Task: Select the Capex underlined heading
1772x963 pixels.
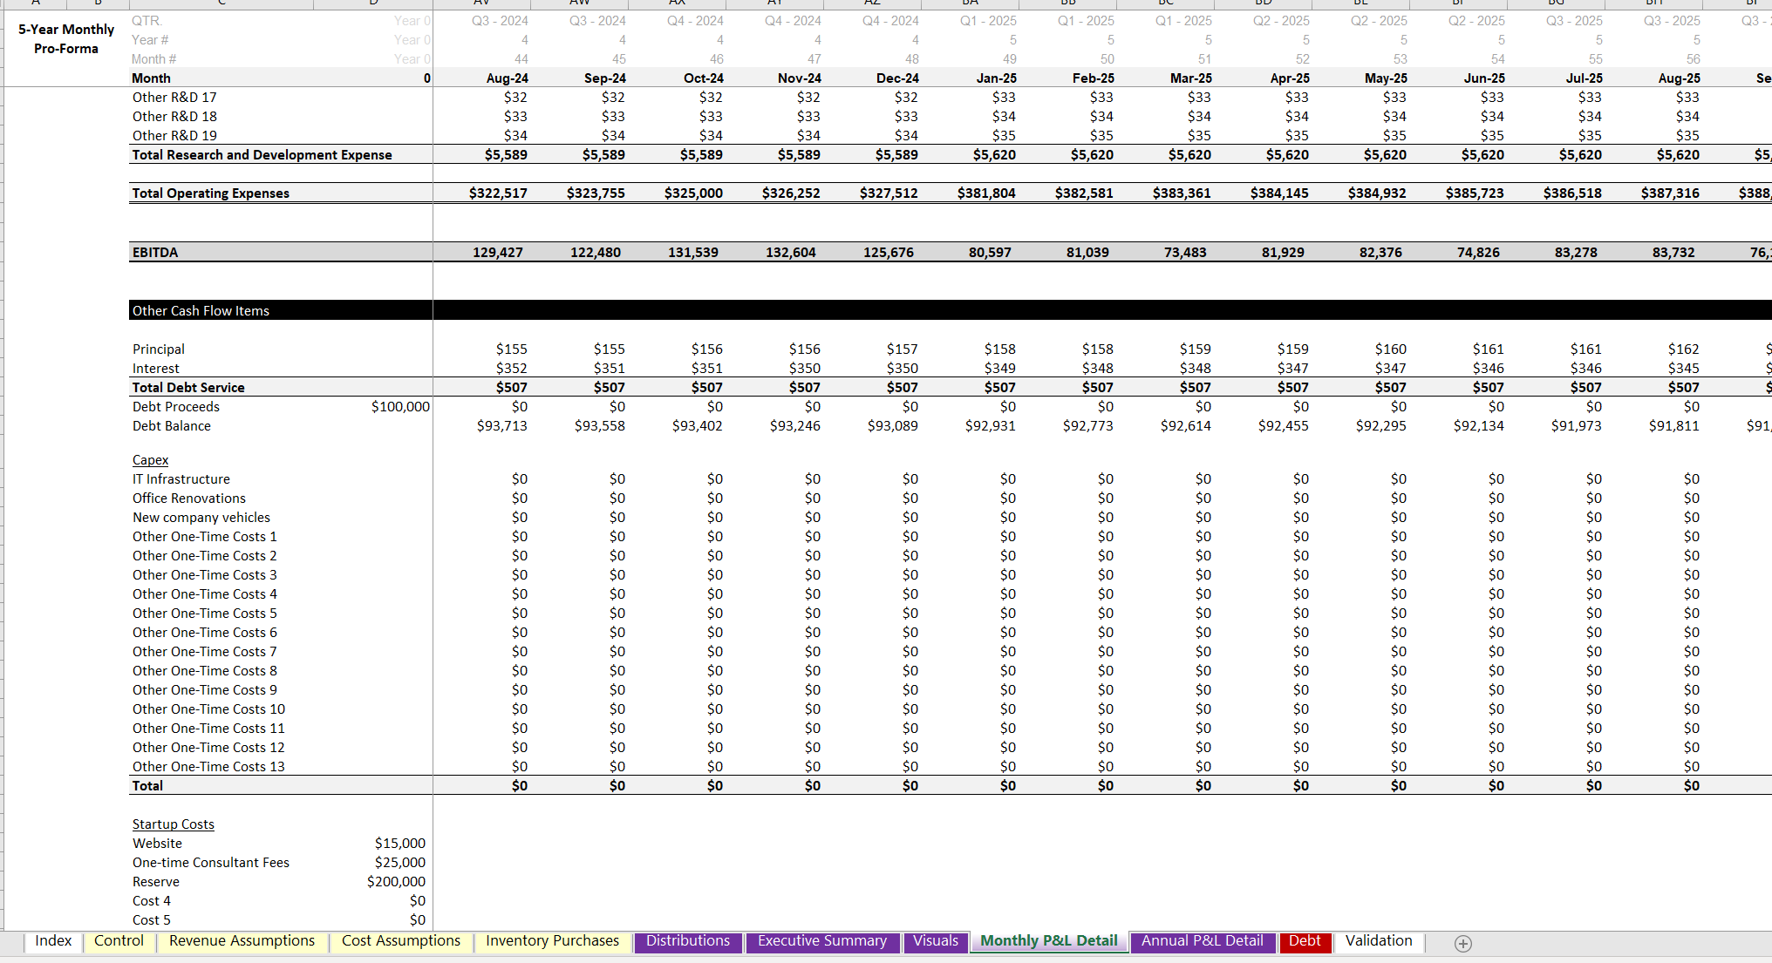Action: (x=150, y=460)
